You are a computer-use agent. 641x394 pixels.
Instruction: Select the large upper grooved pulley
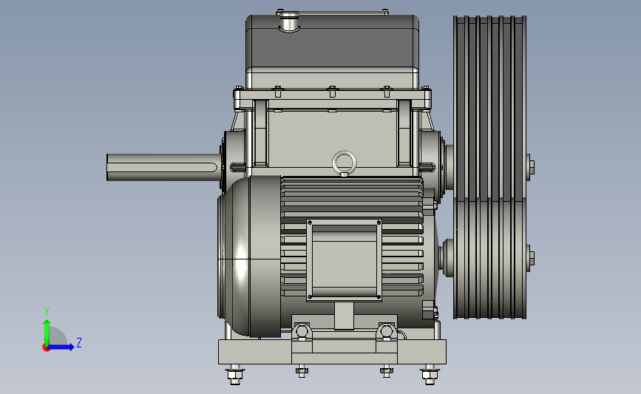click(489, 109)
